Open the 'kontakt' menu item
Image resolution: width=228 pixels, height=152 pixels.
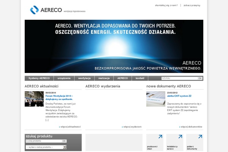point(140,78)
